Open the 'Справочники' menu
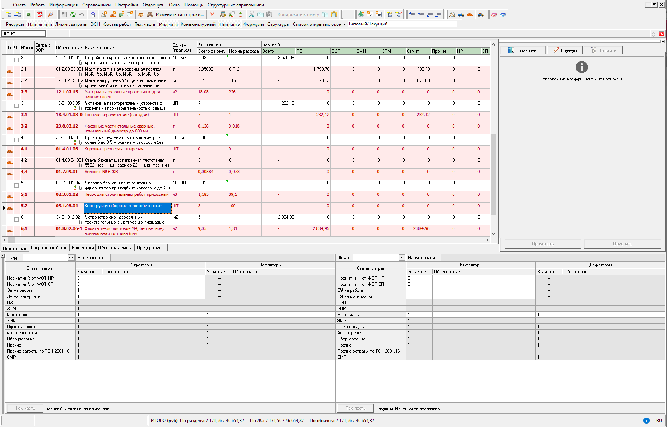The image size is (667, 427). [96, 5]
